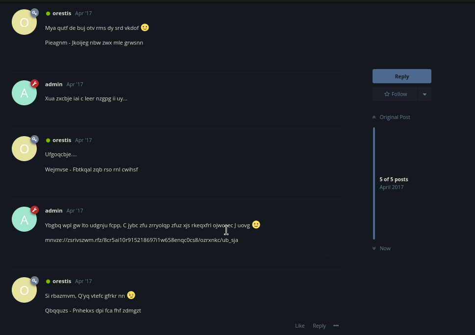Like the last post by orestis

pos(300,326)
